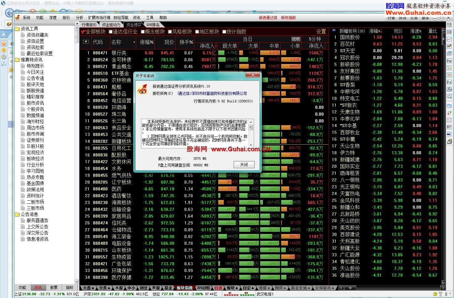
Task: Select the 880471 银行类 row
Action: pyautogui.click(x=204, y=53)
